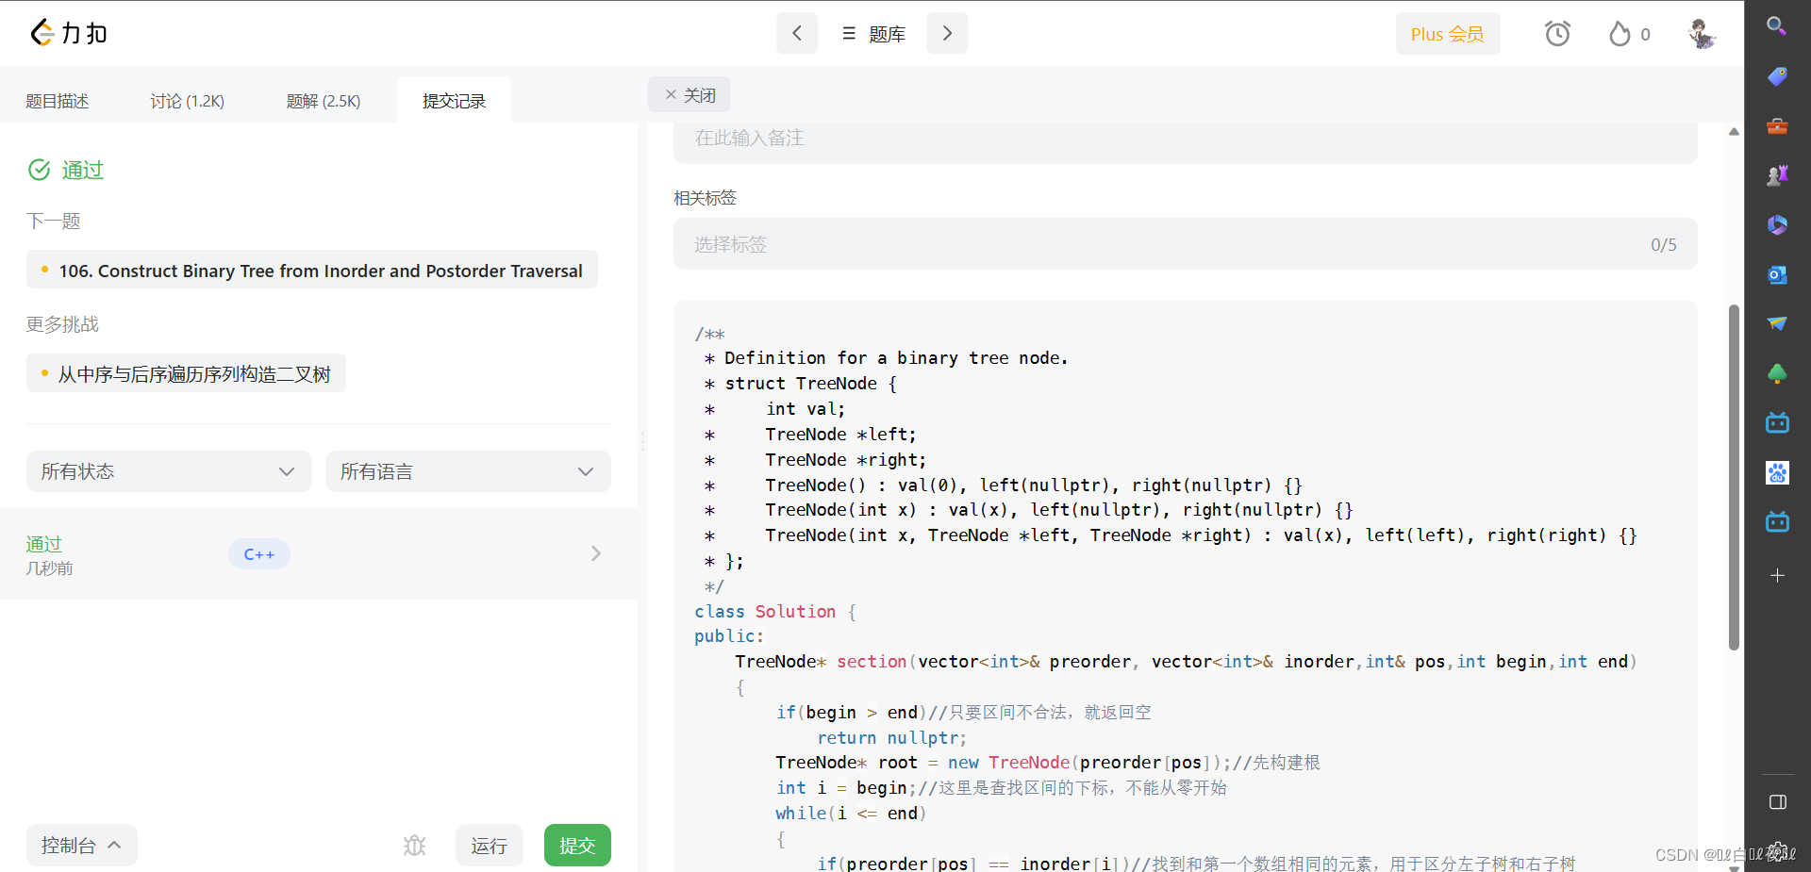Switch to the 题目描述 tab
1811x872 pixels.
pos(58,101)
